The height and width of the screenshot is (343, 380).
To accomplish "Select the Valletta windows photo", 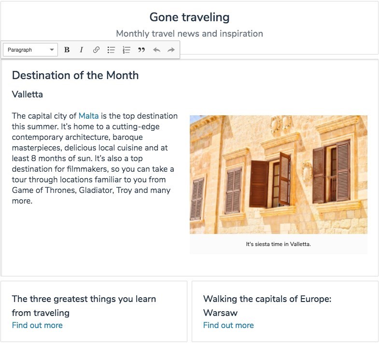I will tap(278, 174).
